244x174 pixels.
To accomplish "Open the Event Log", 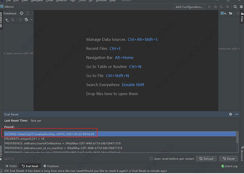I will (229, 166).
